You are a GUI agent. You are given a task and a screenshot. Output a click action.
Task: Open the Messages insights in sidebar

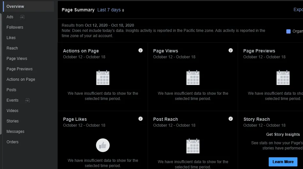click(15, 132)
